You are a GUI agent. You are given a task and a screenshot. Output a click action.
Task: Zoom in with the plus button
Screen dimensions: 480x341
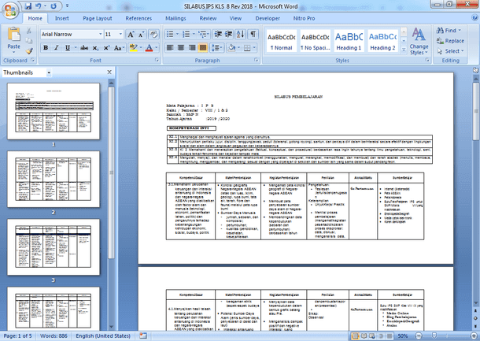(474, 336)
